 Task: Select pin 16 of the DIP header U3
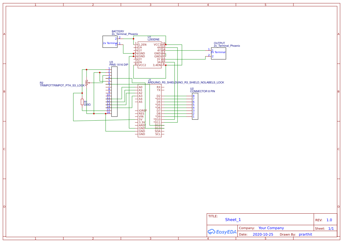109,113
